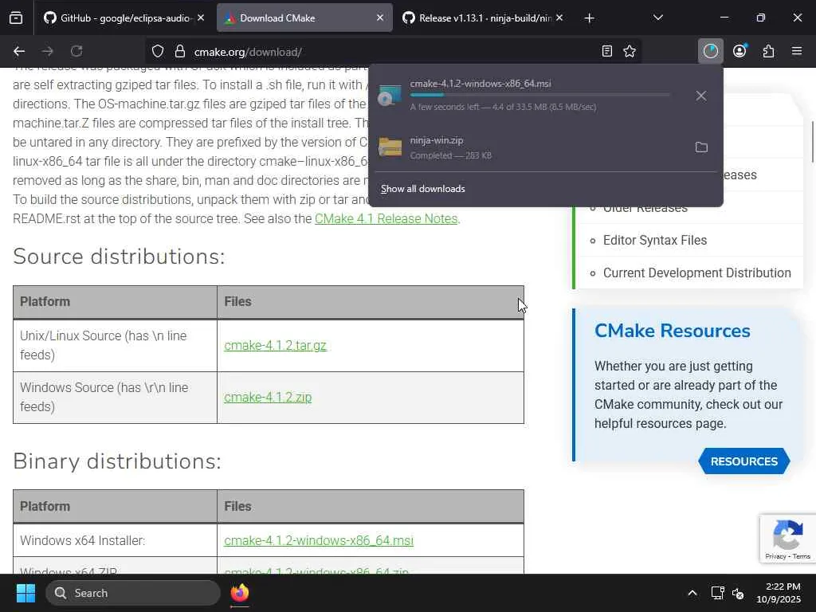This screenshot has width=816, height=612.
Task: Download cmake-4.1.2-windows-x86_64.msi installer link
Action: (319, 541)
